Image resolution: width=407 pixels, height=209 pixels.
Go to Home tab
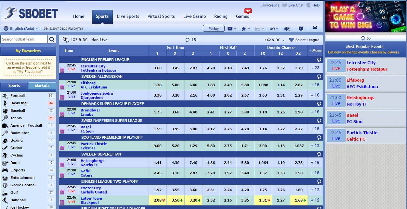click(79, 16)
